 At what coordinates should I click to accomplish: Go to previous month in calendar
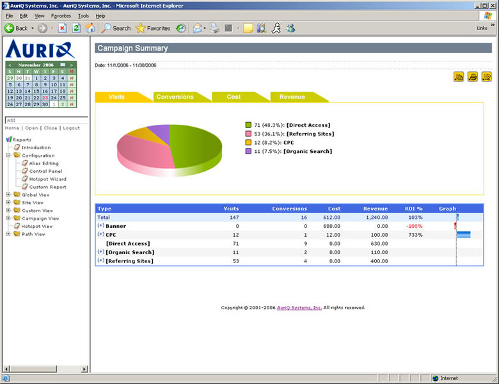pos(10,65)
